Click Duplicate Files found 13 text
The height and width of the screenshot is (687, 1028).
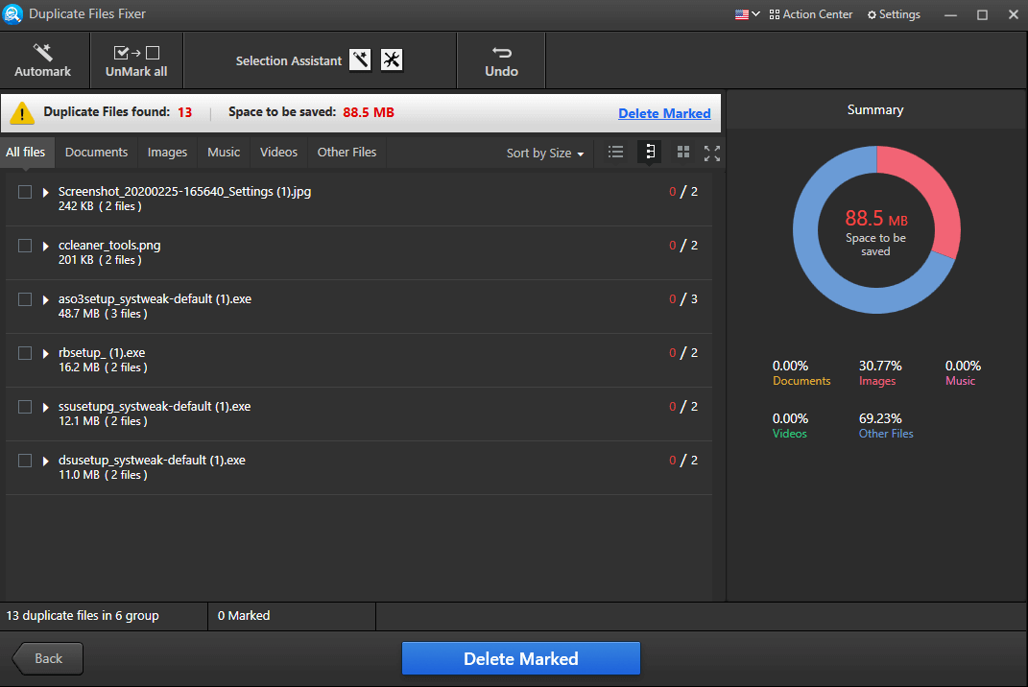point(118,112)
